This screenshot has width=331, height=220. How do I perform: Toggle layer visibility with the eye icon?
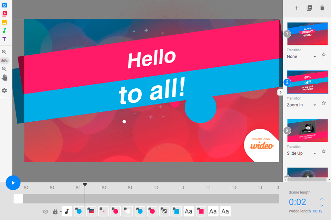point(45,211)
